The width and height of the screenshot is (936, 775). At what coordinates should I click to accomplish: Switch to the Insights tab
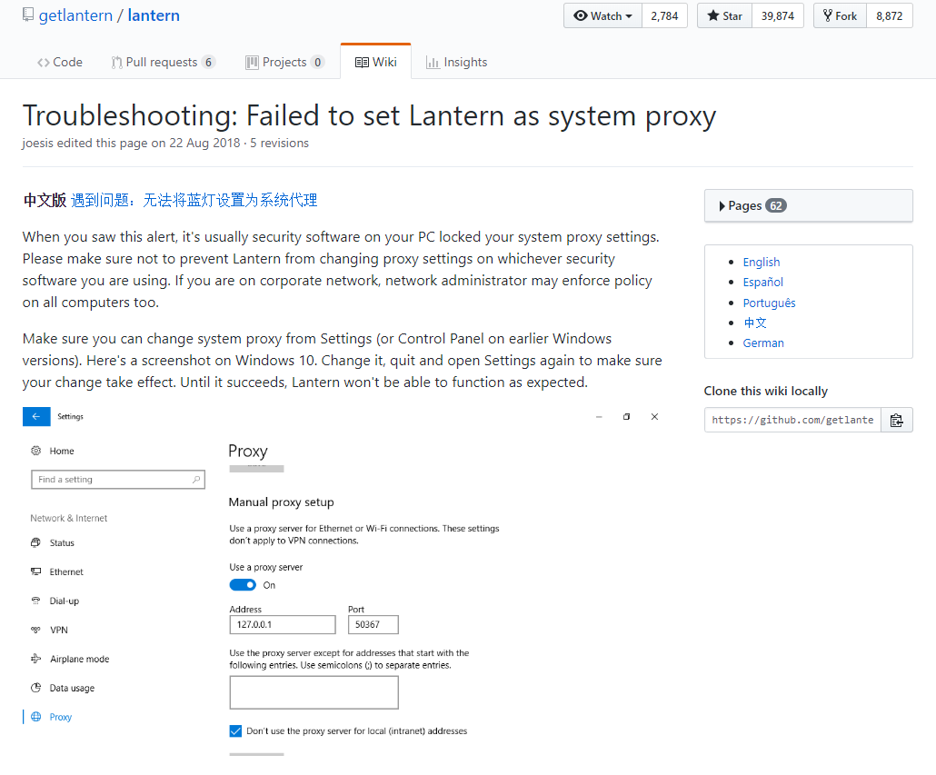click(456, 62)
